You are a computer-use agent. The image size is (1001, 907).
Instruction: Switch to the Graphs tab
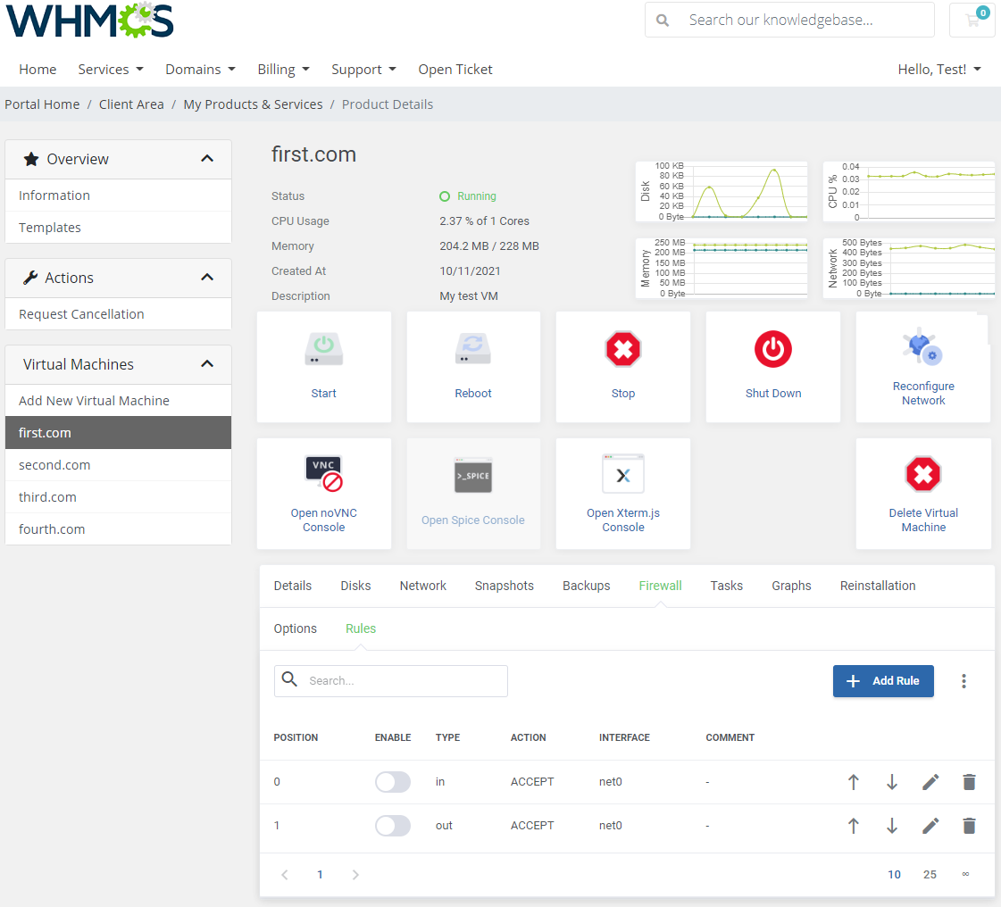pos(792,586)
